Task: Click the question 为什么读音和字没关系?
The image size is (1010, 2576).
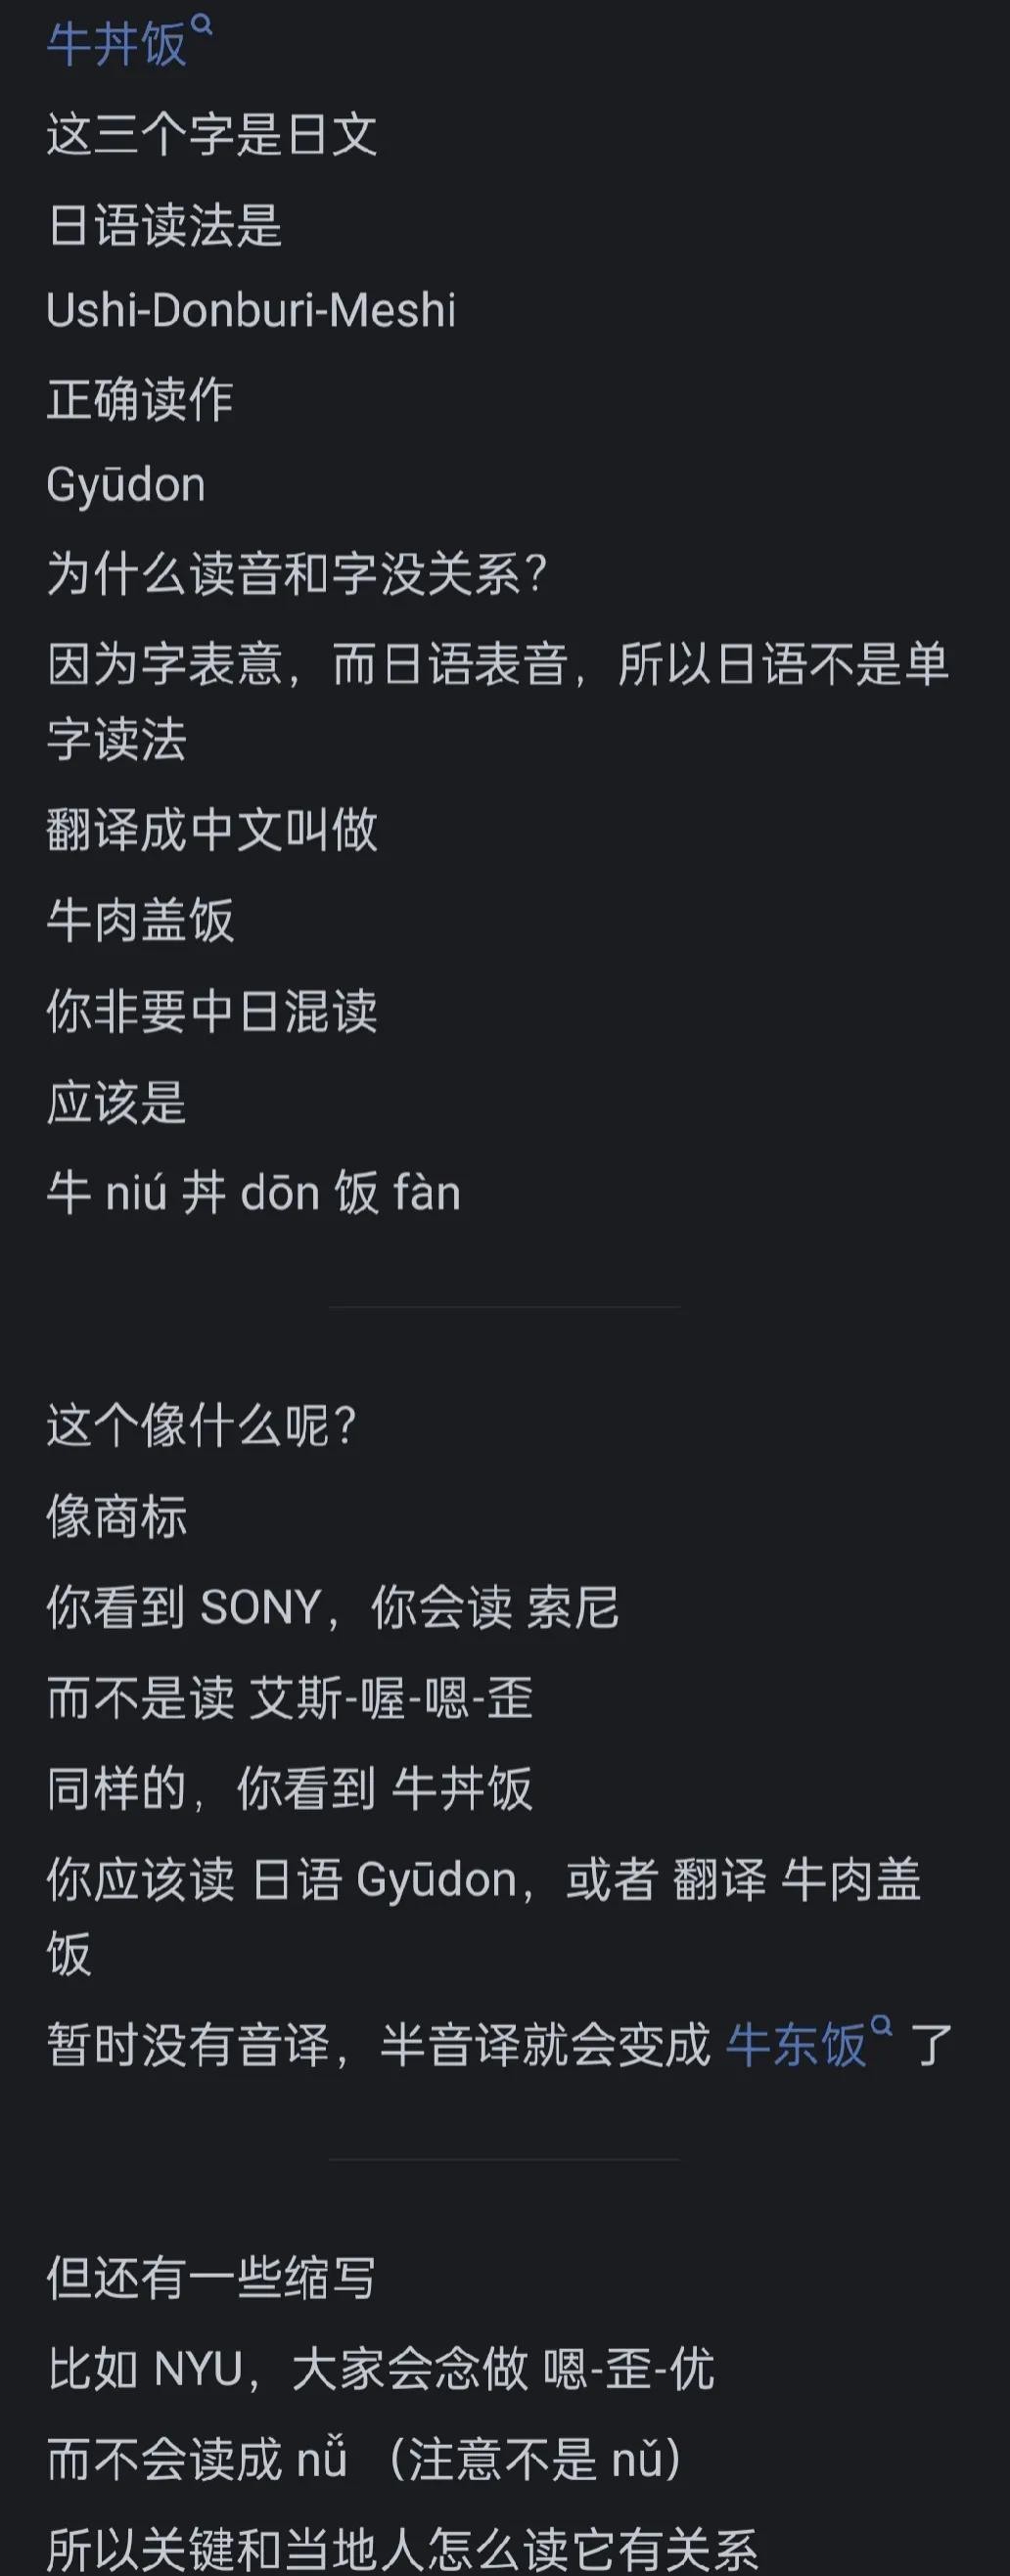Action: coord(296,575)
